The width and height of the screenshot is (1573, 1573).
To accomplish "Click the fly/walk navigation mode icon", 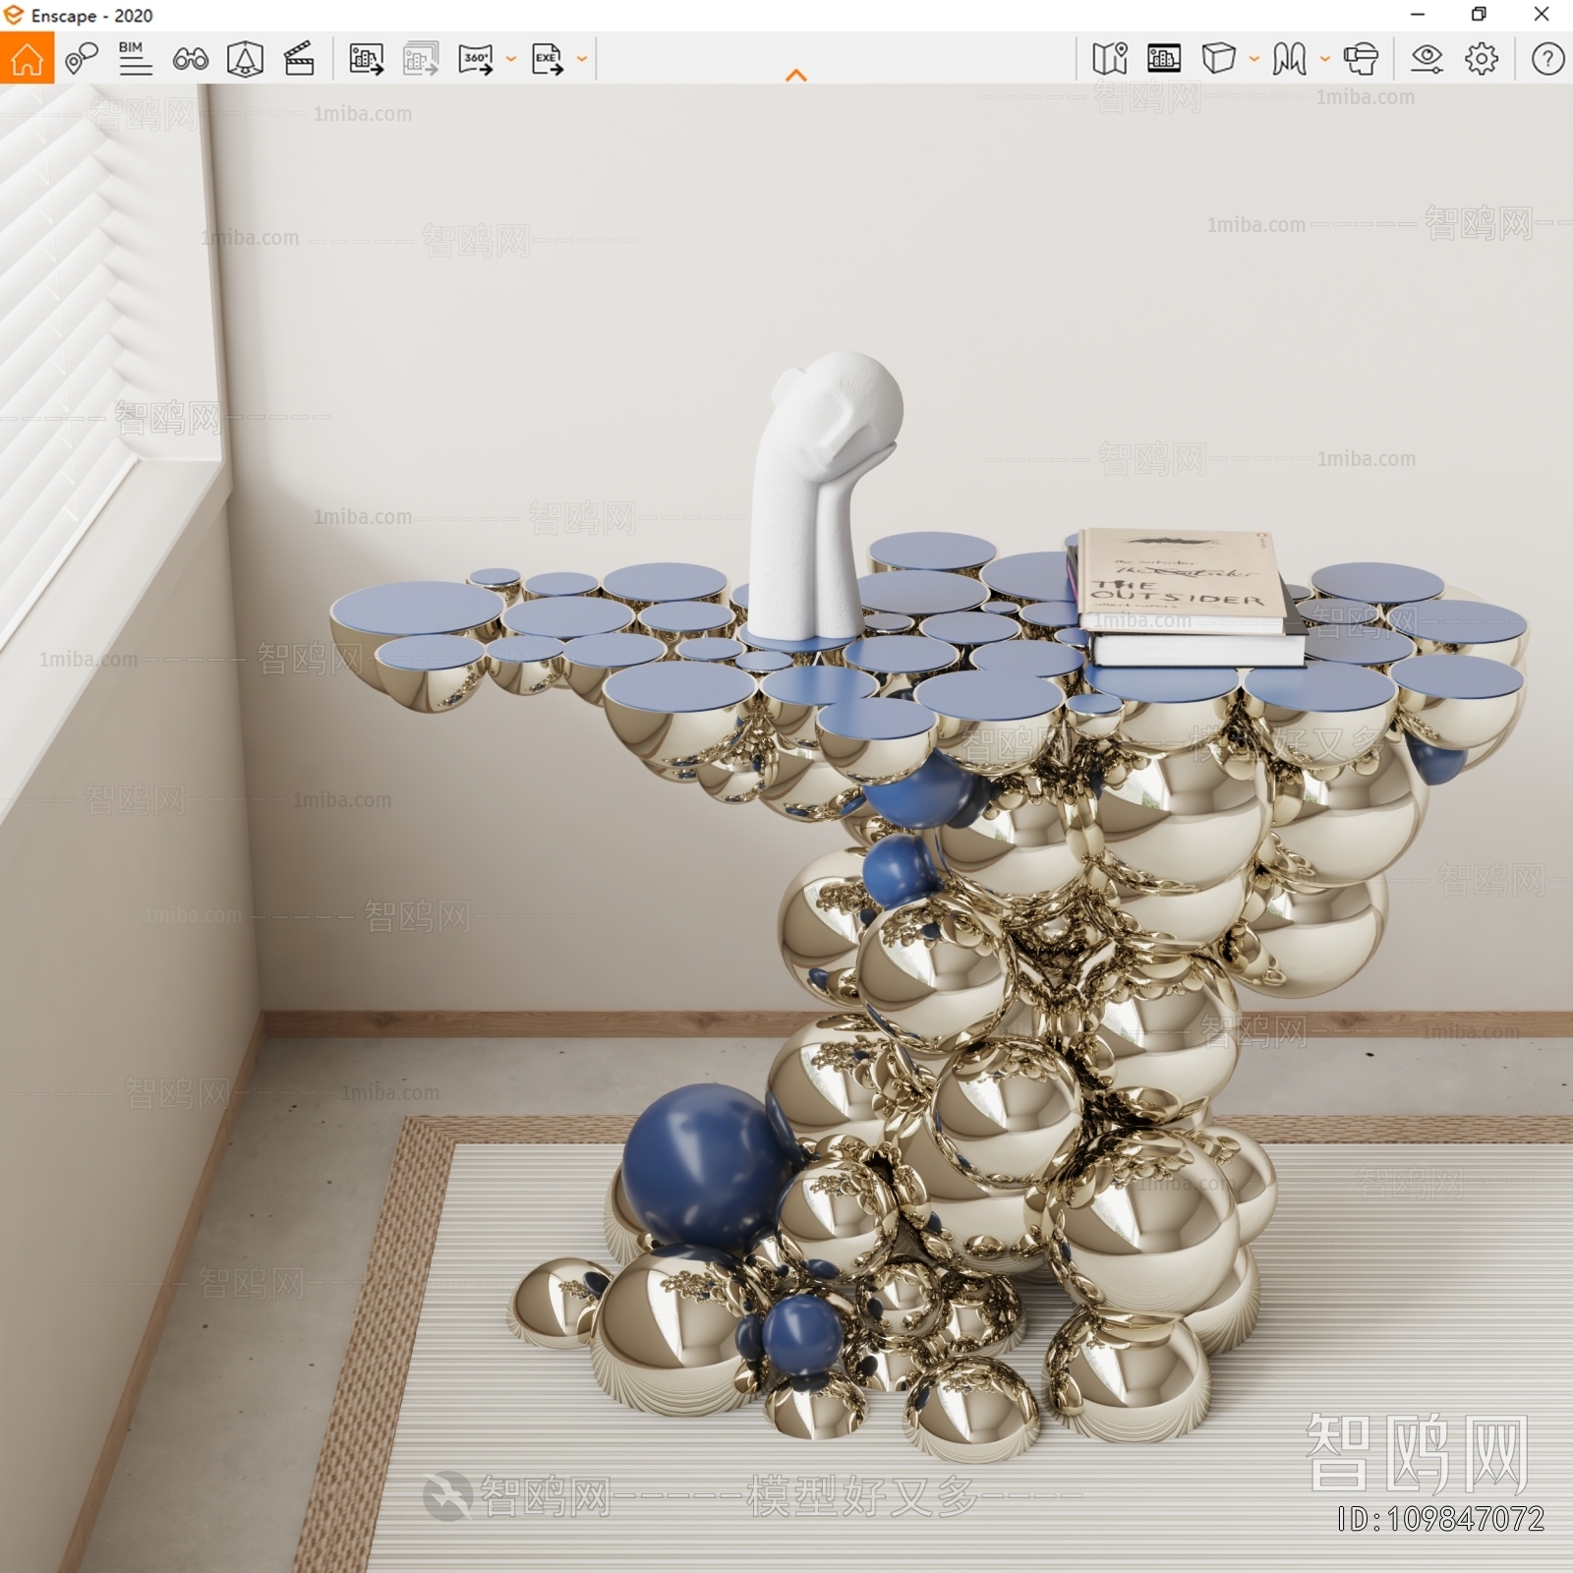I will coord(1289,59).
